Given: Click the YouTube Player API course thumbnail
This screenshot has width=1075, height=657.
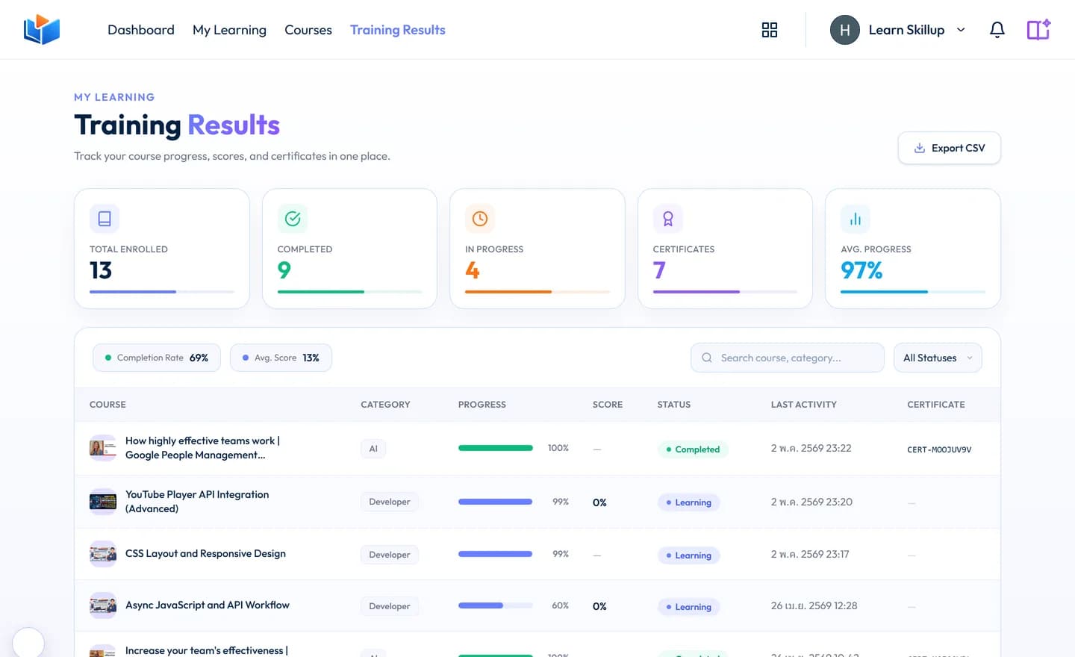Looking at the screenshot, I should (x=103, y=502).
